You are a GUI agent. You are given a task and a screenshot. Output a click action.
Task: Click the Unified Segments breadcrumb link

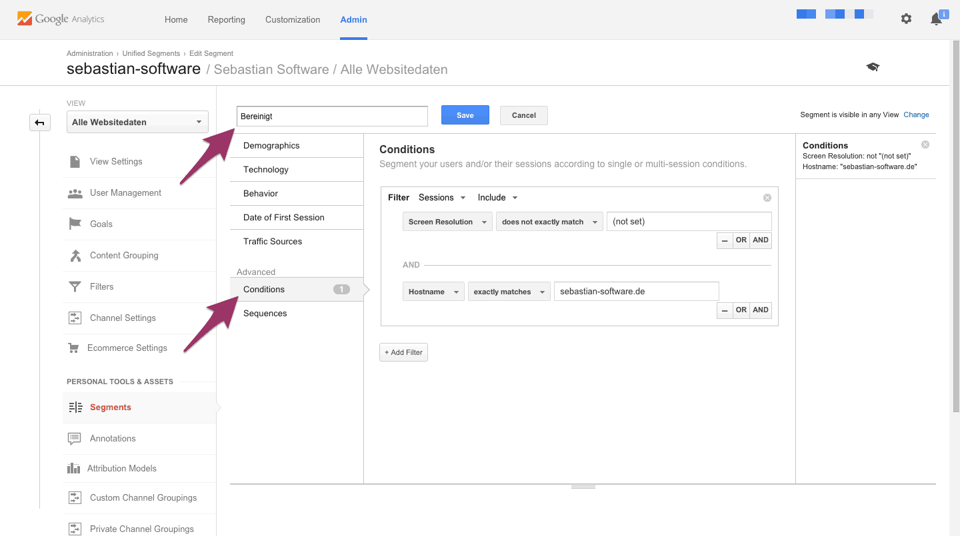[151, 53]
